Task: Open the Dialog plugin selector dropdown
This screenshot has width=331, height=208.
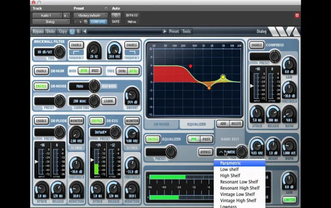Action: click(x=51, y=22)
